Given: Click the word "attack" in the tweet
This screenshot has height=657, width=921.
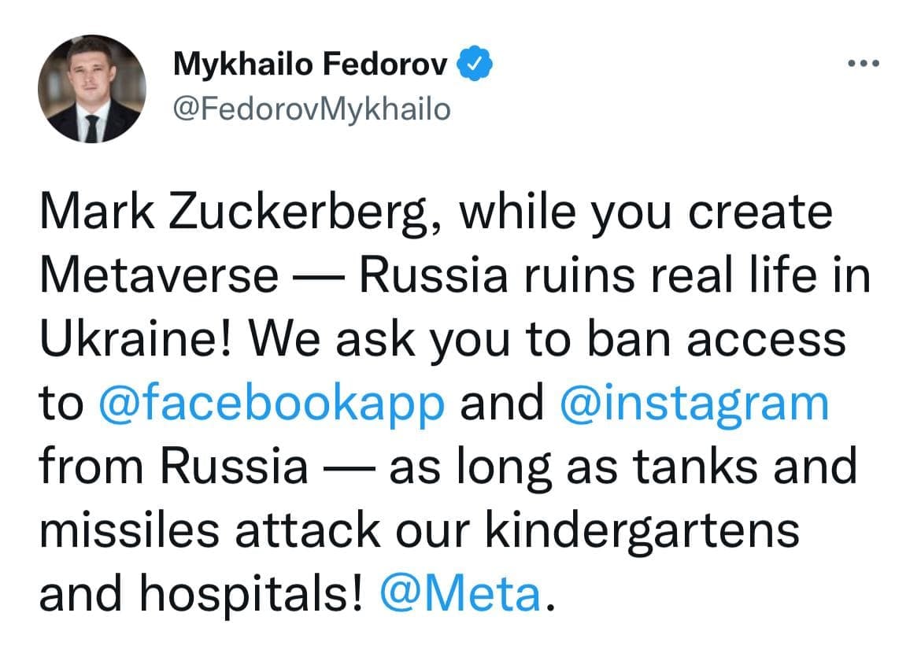Looking at the screenshot, I should coord(302,530).
